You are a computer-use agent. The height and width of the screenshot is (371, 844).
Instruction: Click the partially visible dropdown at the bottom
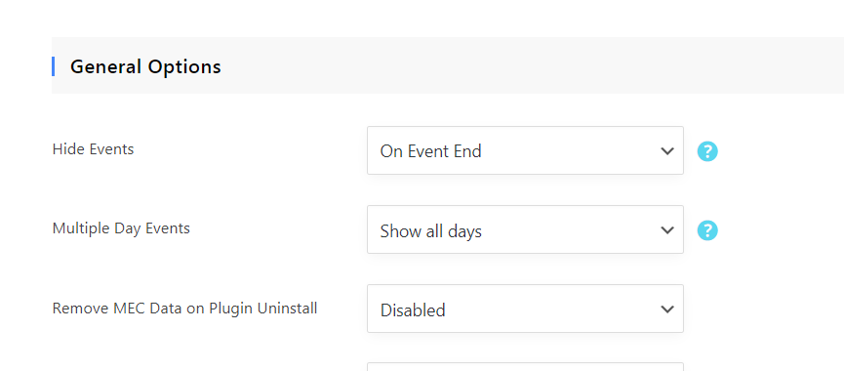(525, 367)
